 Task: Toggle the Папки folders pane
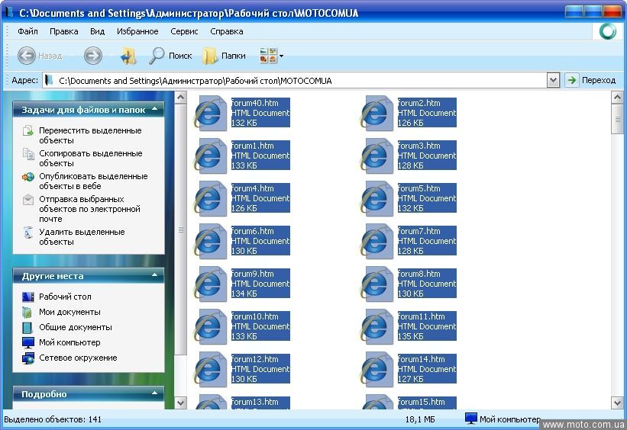[x=224, y=56]
